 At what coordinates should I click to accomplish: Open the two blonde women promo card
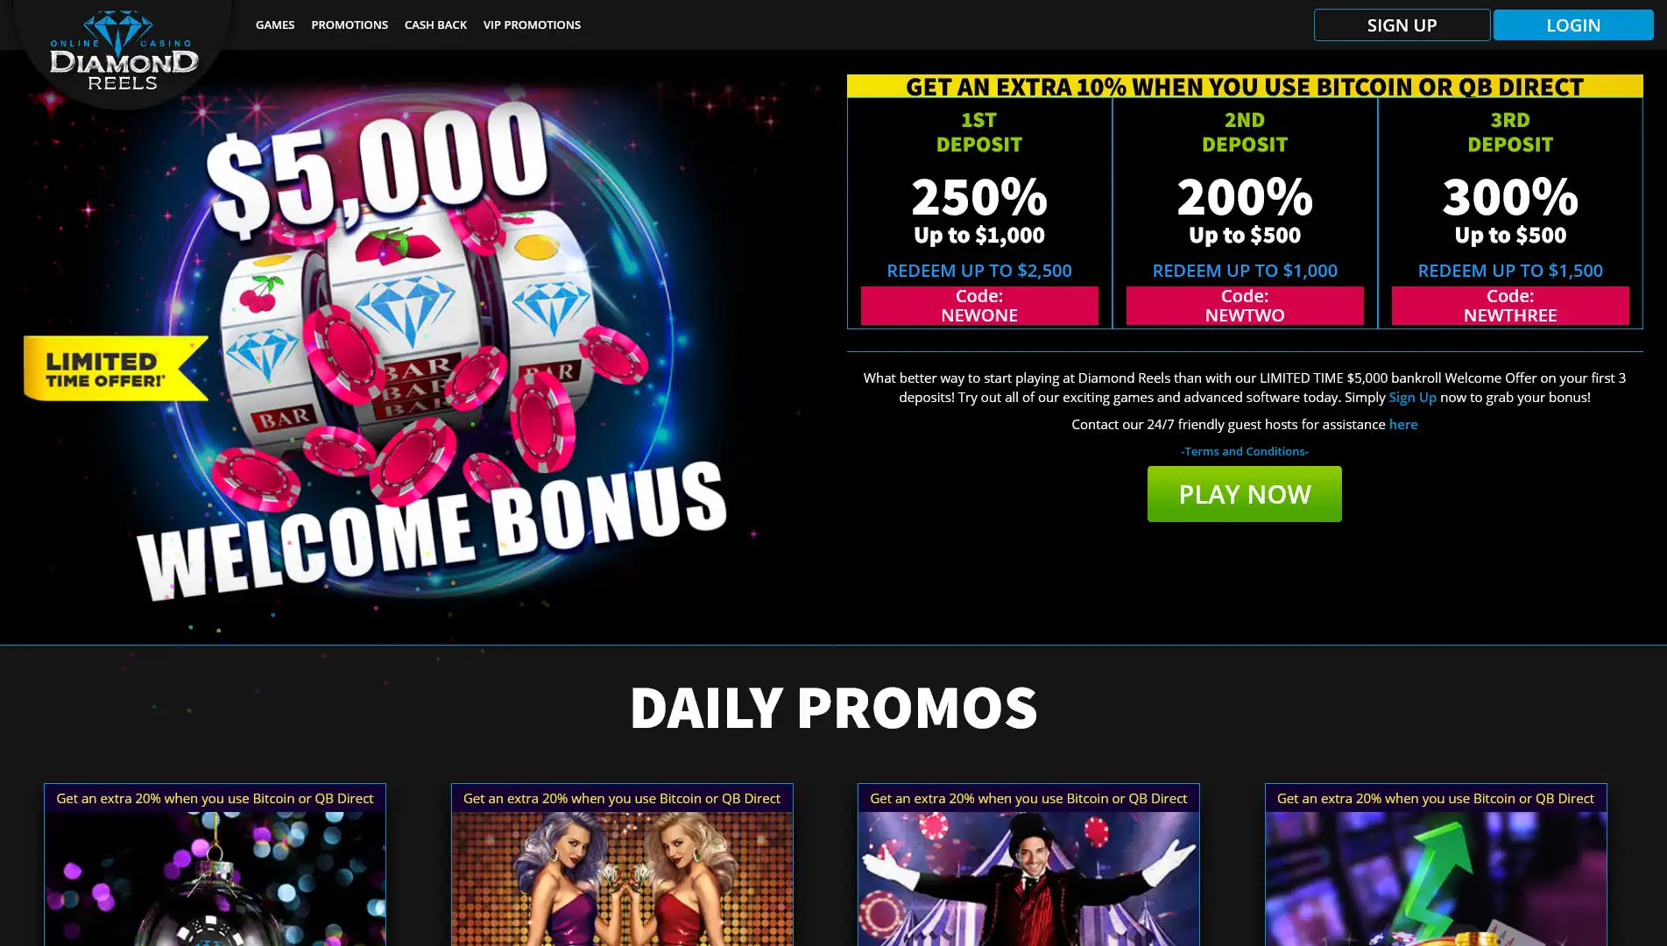622,865
